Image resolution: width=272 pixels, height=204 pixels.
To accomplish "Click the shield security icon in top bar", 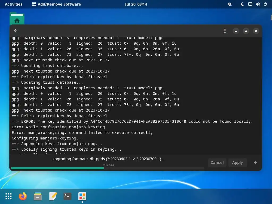I will tap(230, 4).
